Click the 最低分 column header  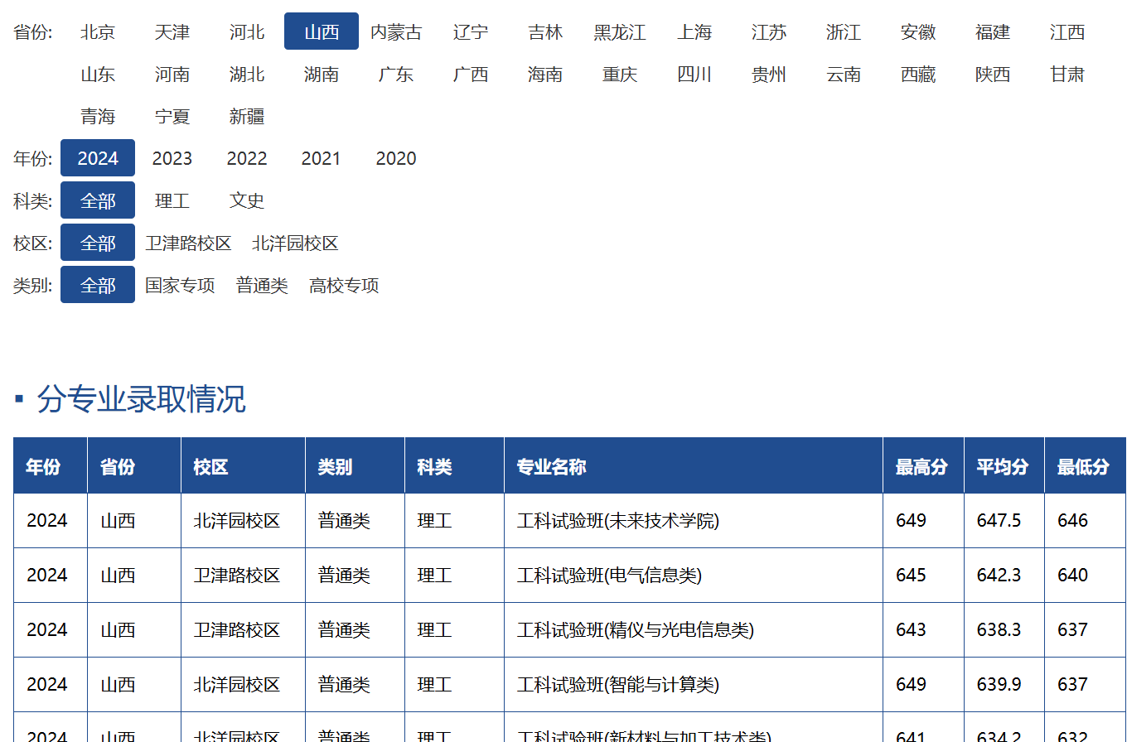(1083, 467)
